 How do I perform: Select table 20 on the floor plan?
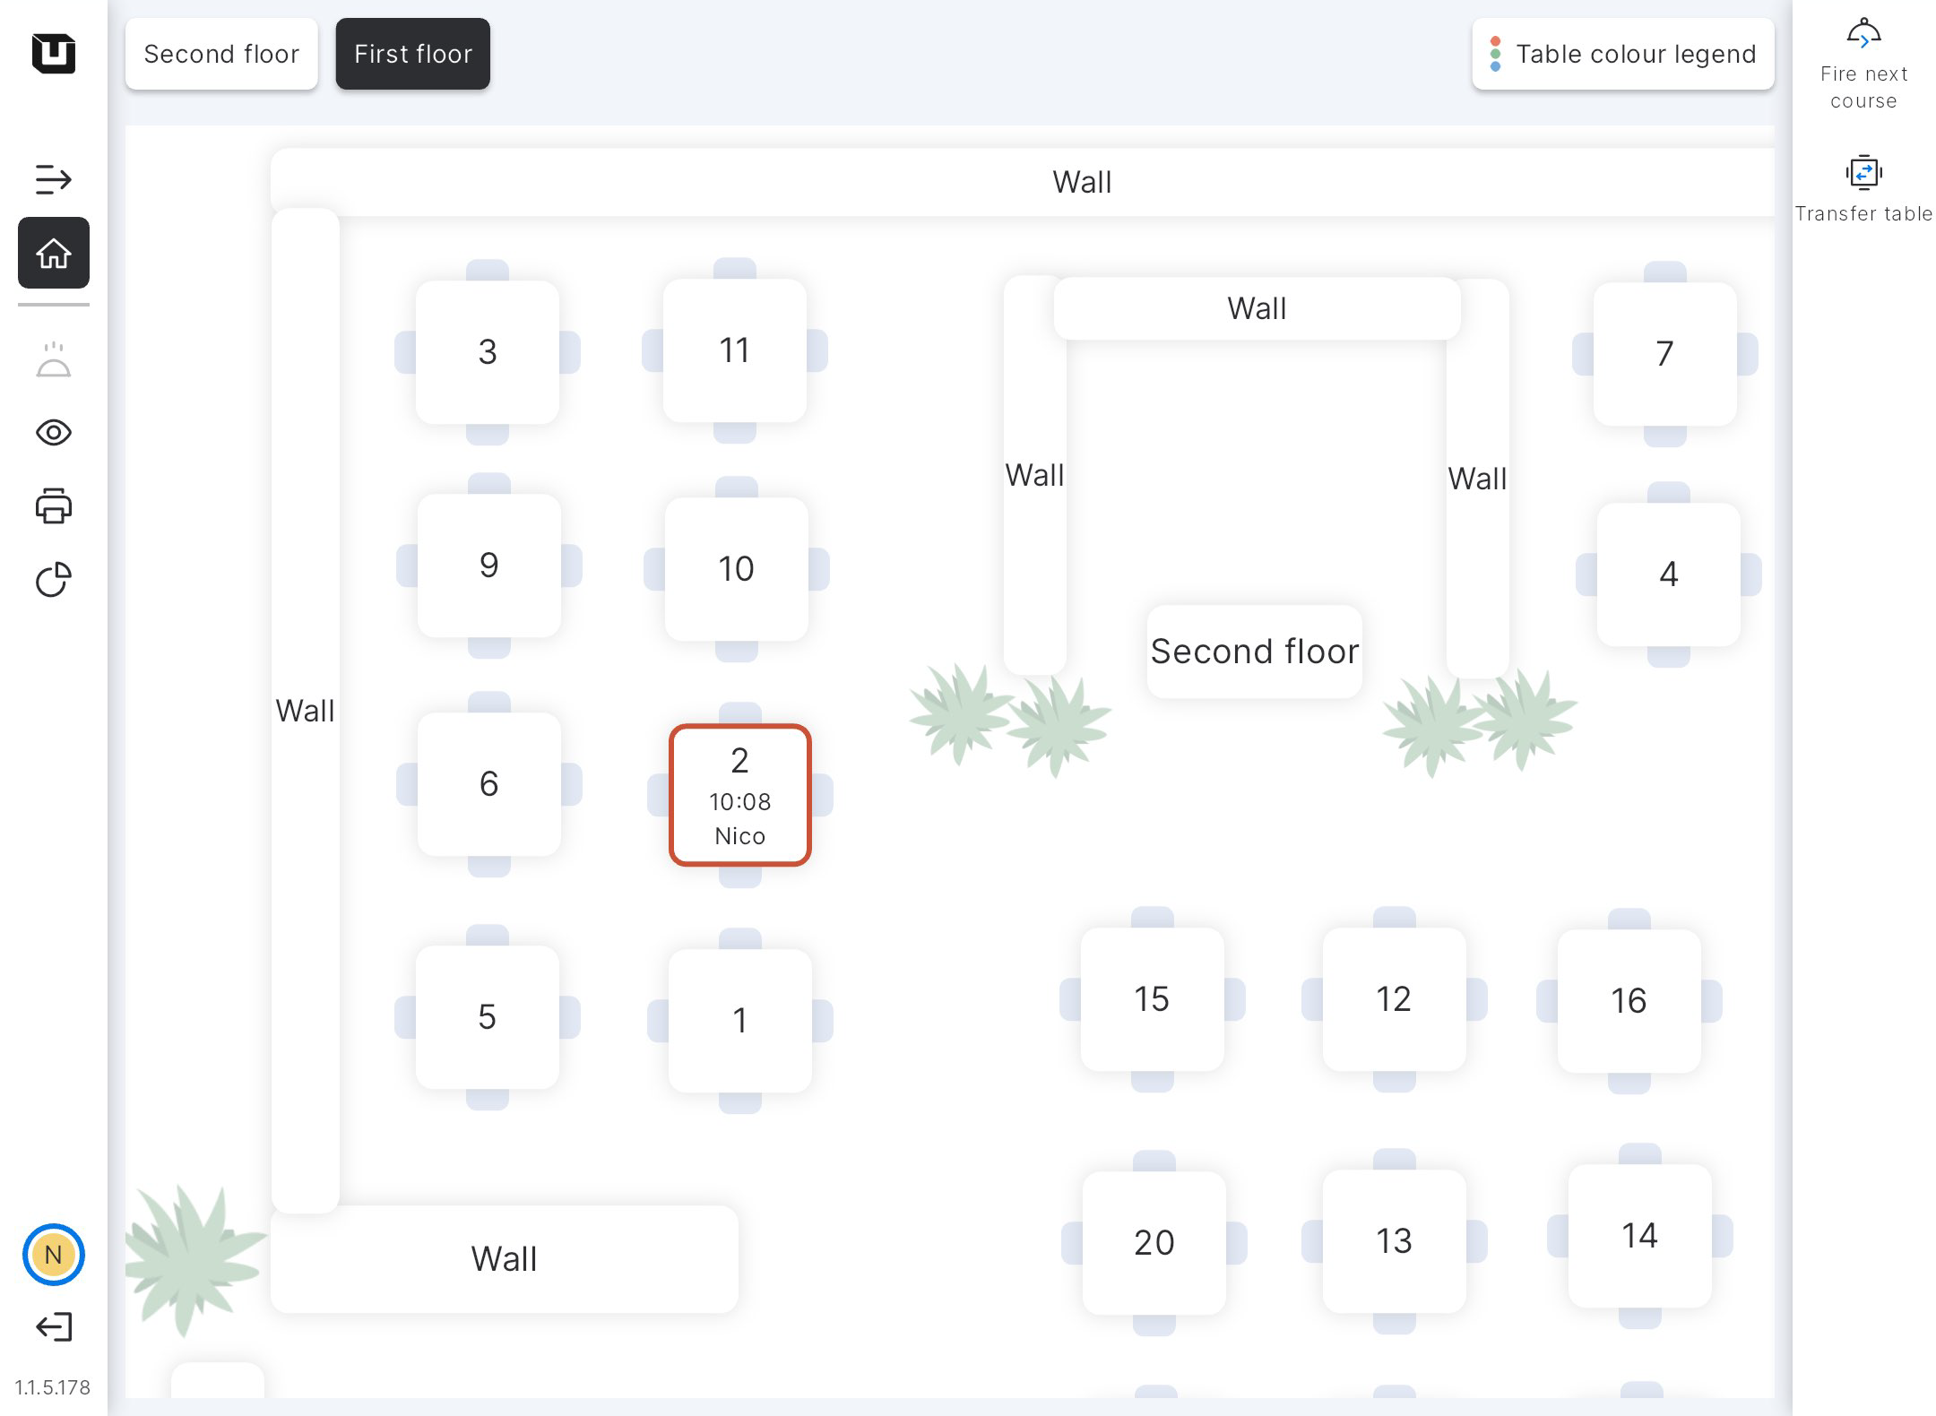coord(1154,1243)
